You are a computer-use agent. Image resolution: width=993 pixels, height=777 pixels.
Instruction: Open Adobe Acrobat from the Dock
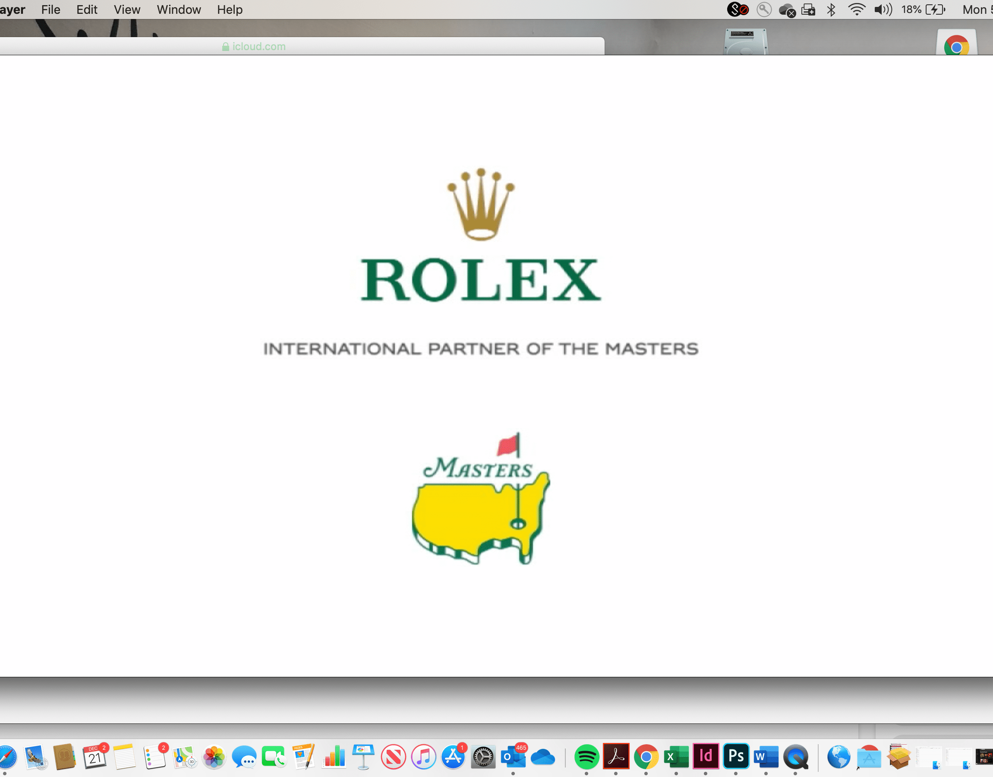point(616,756)
